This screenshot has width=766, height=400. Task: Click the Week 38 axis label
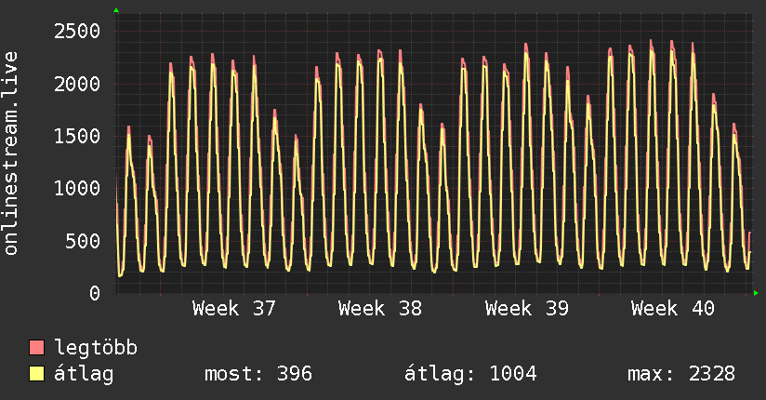380,309
